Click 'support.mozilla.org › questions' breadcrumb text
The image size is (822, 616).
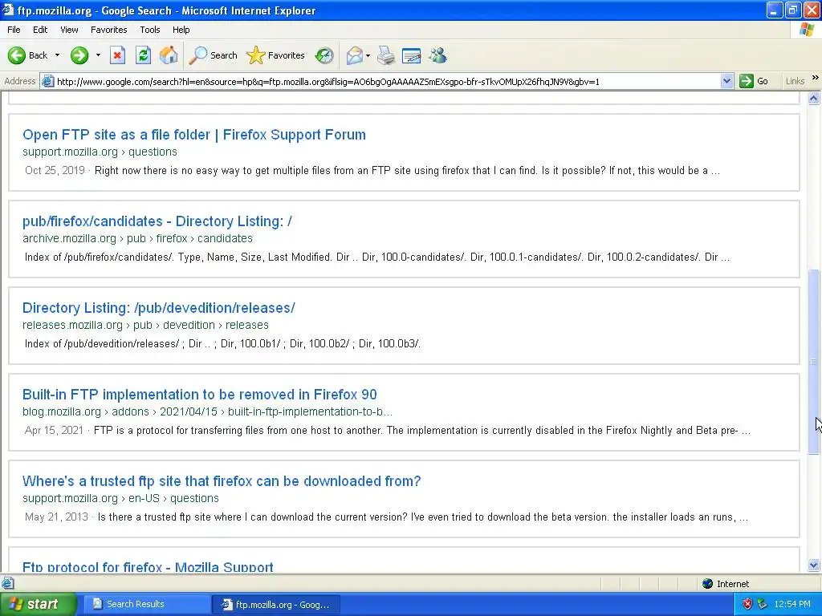[x=100, y=152]
